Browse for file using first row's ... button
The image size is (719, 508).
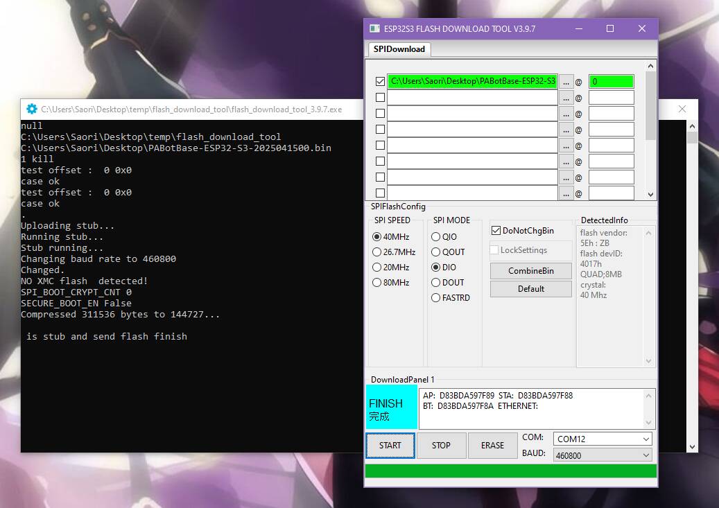tap(566, 82)
